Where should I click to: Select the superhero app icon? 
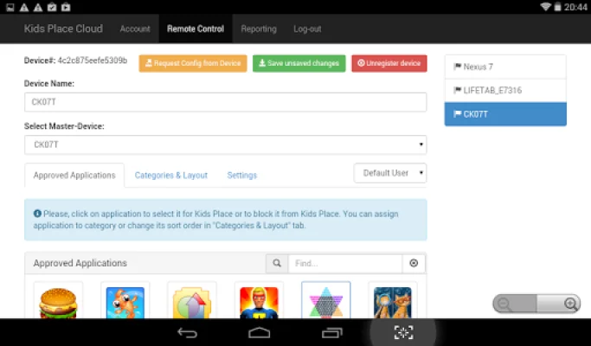tap(259, 302)
